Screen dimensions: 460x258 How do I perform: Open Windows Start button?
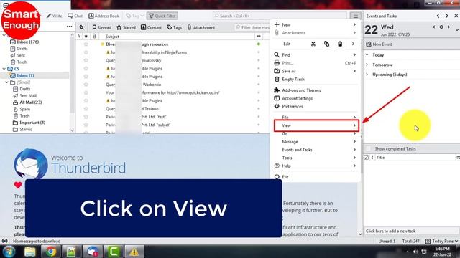point(9,252)
